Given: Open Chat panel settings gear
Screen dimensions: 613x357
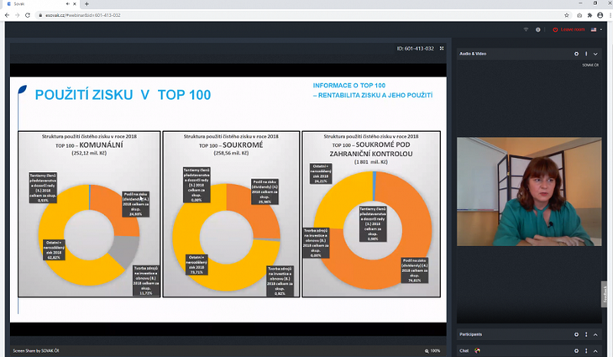Looking at the screenshot, I should [576, 350].
